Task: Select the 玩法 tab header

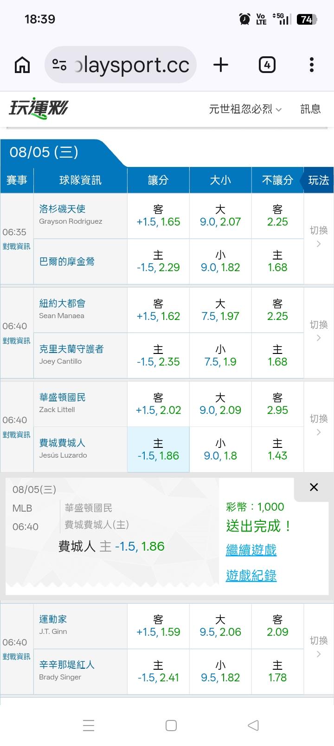Action: [318, 180]
